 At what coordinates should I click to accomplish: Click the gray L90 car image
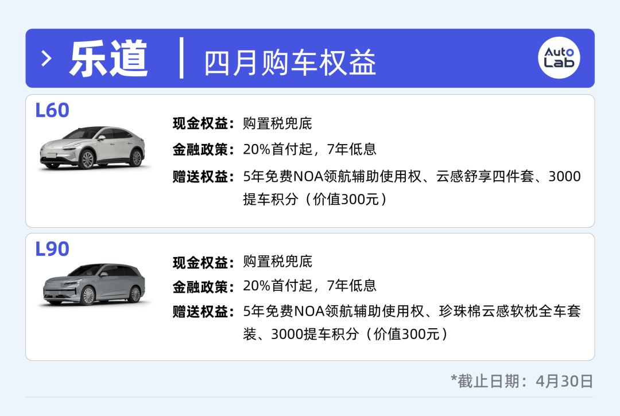point(95,284)
